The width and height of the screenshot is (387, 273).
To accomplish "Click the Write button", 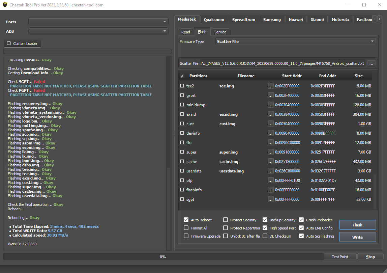I will [x=357, y=237].
